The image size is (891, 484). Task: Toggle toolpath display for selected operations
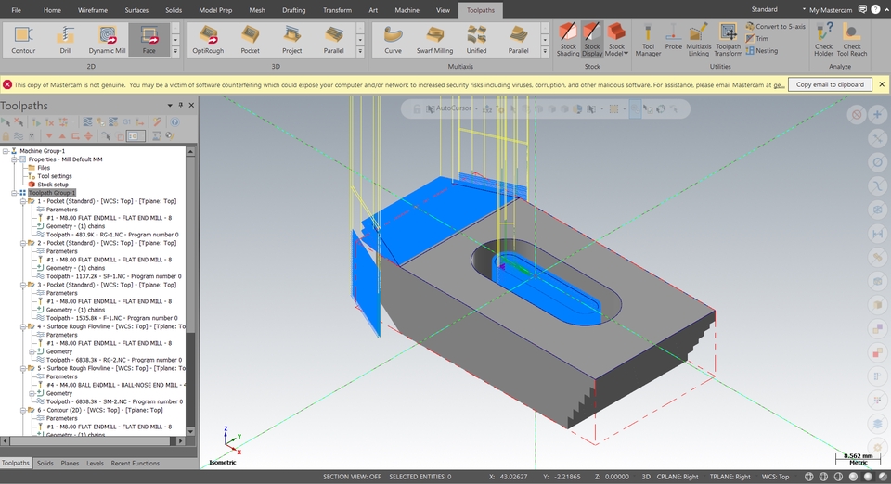[x=19, y=136]
